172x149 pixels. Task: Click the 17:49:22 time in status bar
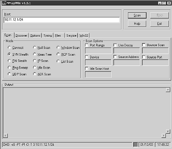click(163, 145)
